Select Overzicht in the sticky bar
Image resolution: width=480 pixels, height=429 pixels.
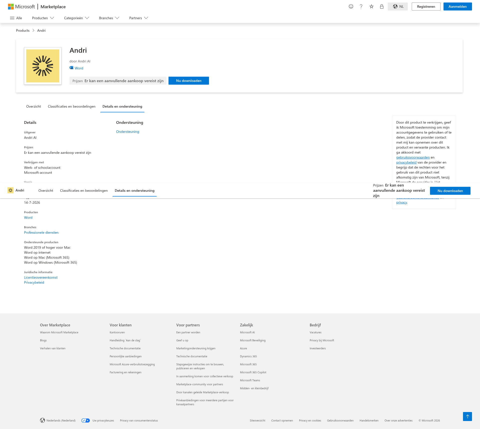point(46,191)
